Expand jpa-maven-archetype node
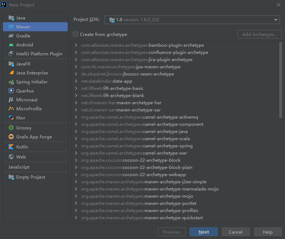 [x=76, y=67]
